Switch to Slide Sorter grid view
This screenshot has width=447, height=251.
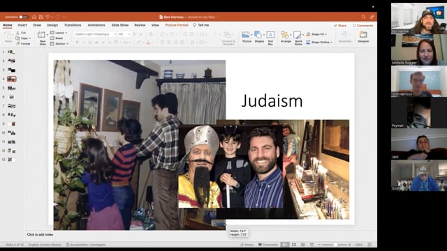[294, 245]
